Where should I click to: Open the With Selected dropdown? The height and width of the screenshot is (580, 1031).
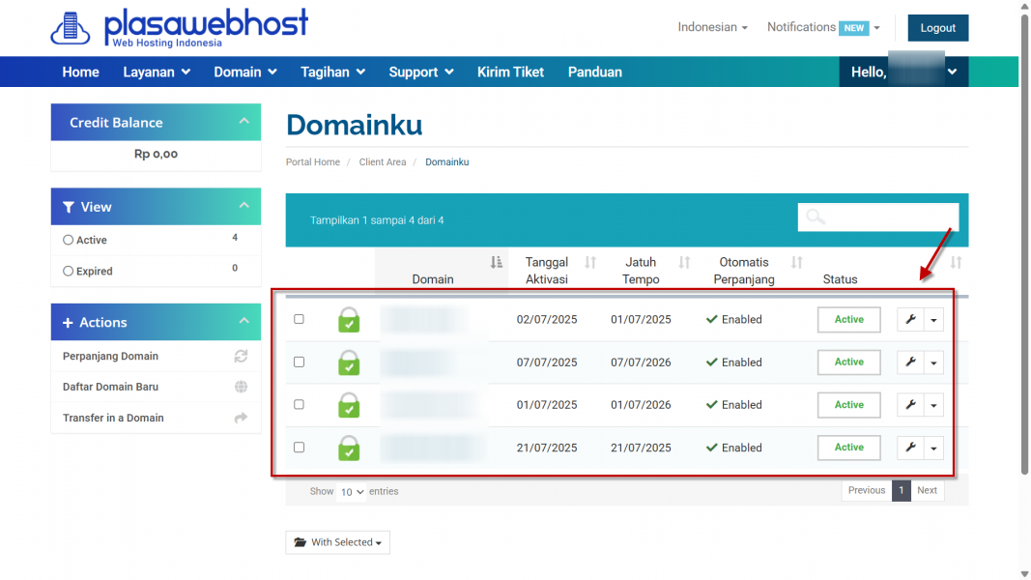pos(337,542)
